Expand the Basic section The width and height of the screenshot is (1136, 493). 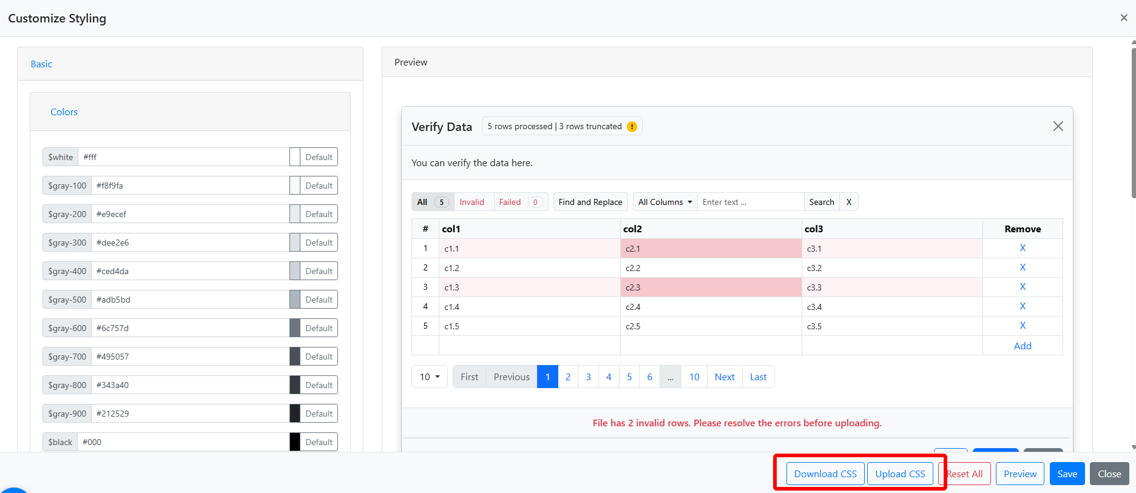click(41, 64)
